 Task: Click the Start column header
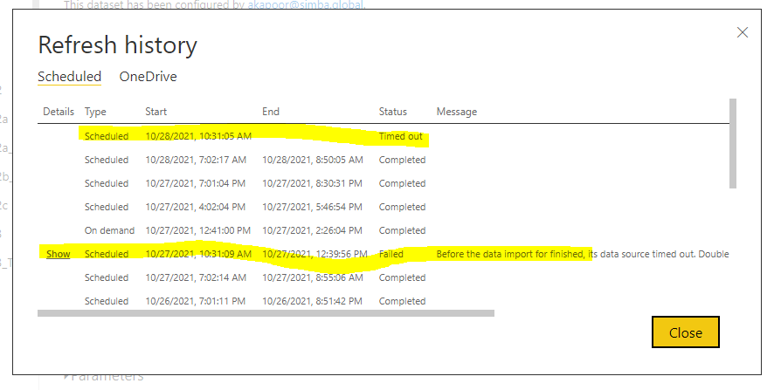156,112
